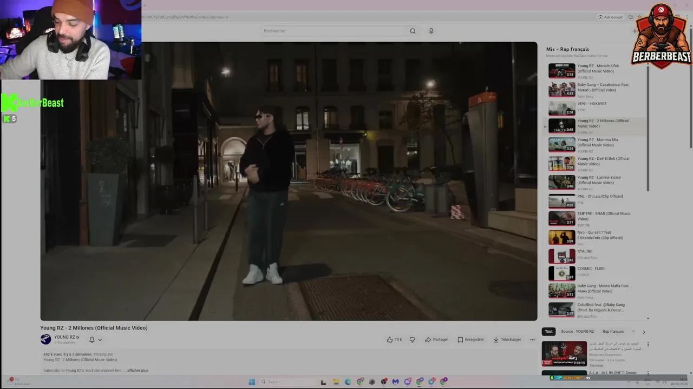This screenshot has width=693, height=389.
Task: Click the currently playing Young RZ - 2 Millones item
Action: tap(596, 126)
